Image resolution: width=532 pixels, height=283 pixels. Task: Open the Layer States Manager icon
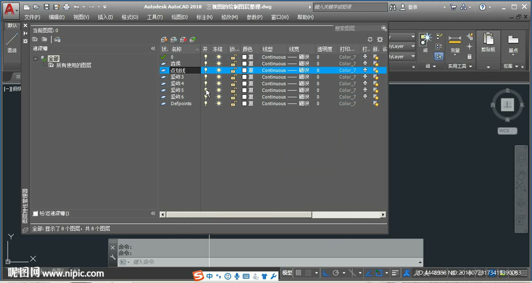(x=57, y=39)
